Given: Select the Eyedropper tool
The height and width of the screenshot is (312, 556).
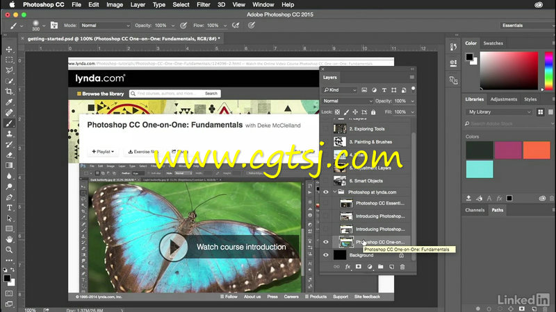Looking at the screenshot, I should pyautogui.click(x=9, y=102).
